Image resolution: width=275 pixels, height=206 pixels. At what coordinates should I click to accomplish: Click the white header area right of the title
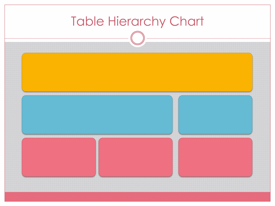click(x=237, y=21)
